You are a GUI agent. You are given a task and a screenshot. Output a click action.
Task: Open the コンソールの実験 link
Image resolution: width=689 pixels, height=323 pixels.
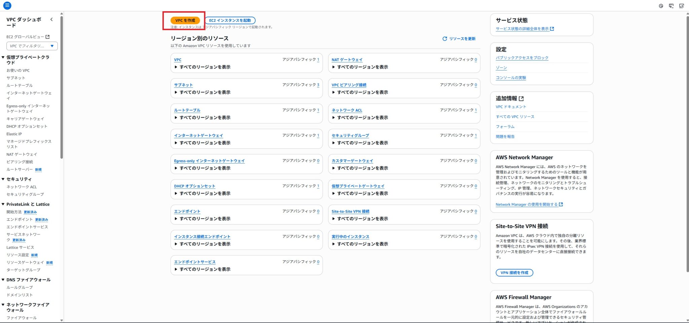pos(511,78)
